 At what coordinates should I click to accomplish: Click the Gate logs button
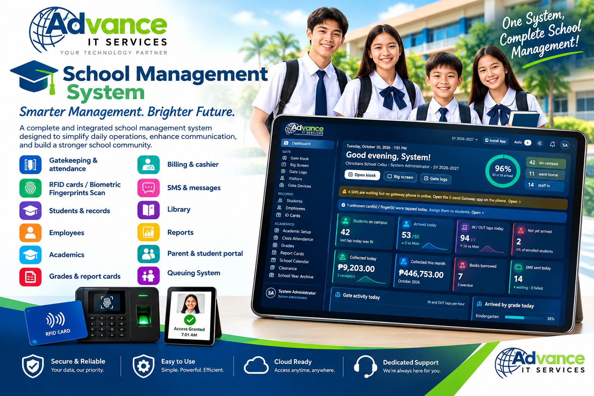435,179
